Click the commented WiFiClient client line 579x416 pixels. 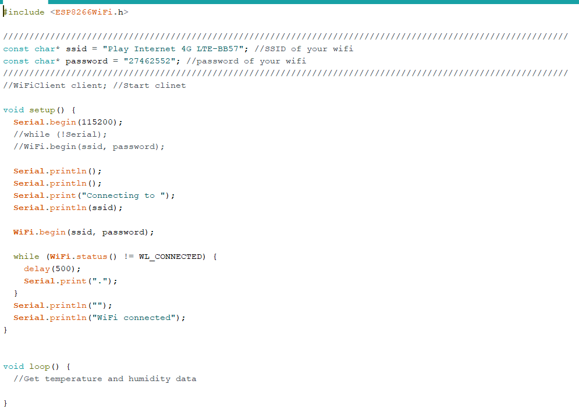click(x=94, y=86)
